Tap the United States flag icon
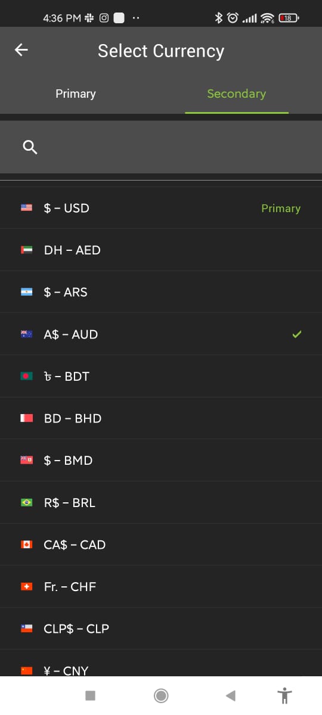Screen dimensions: 322x715 coord(26,208)
